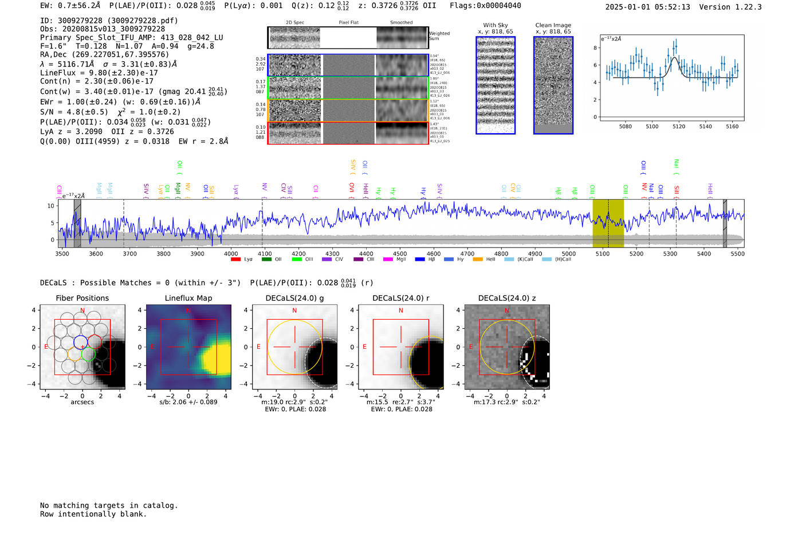Click the 'Row intentionally blank.' text
802x545 pixels.
pos(93,514)
